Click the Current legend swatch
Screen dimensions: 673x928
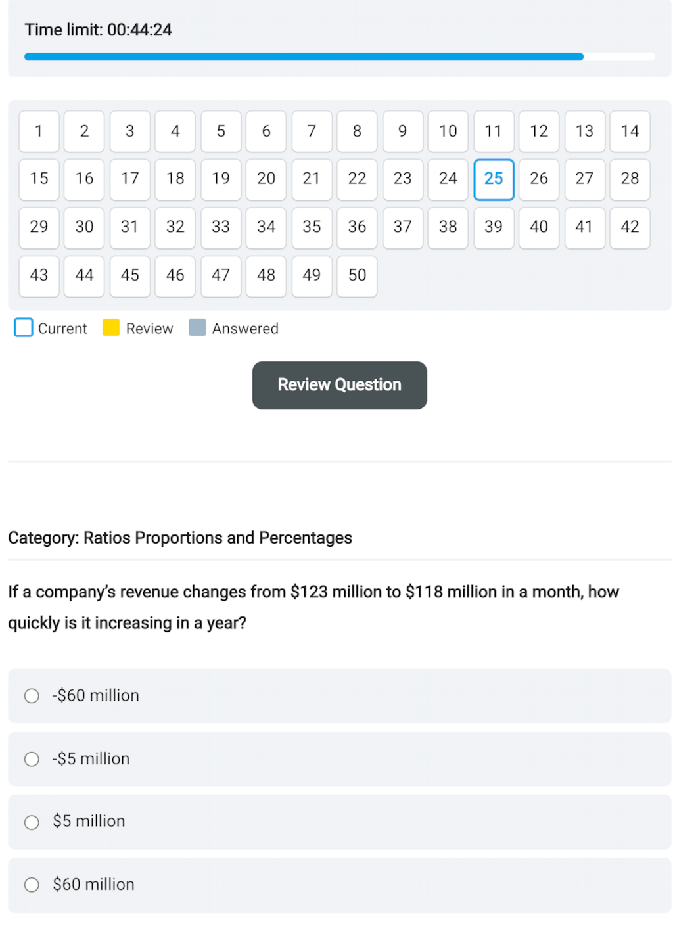pyautogui.click(x=23, y=328)
